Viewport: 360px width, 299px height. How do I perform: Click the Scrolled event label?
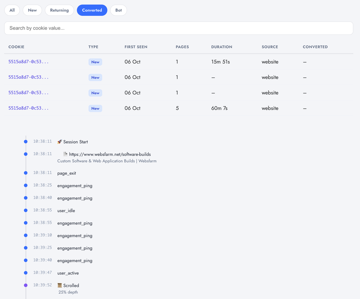click(x=71, y=285)
